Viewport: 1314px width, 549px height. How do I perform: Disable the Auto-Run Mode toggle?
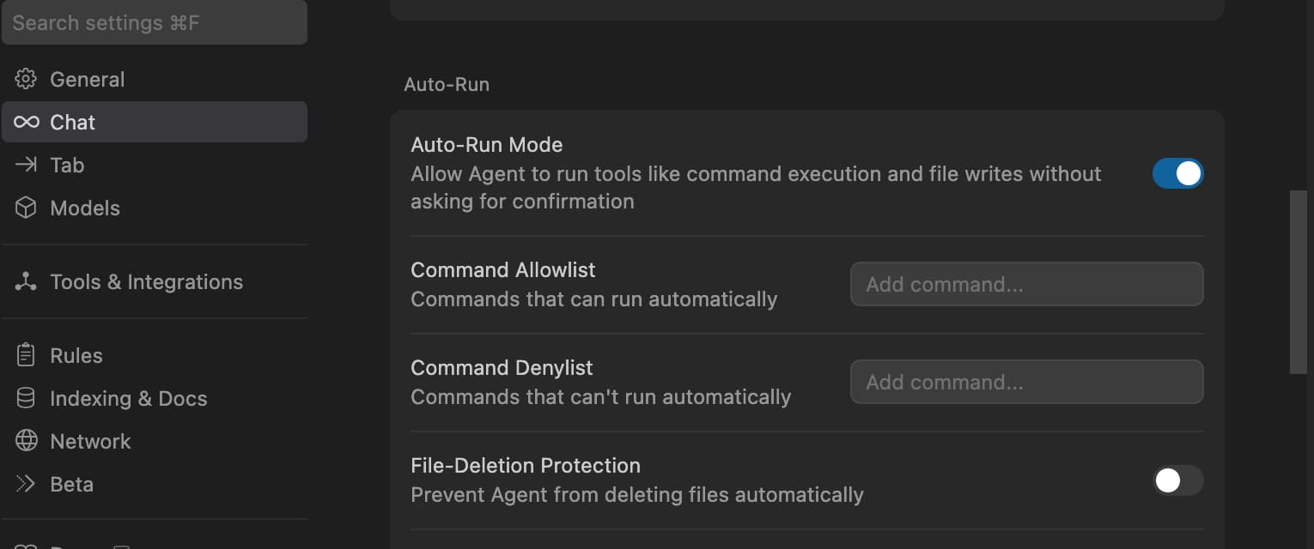click(x=1177, y=173)
